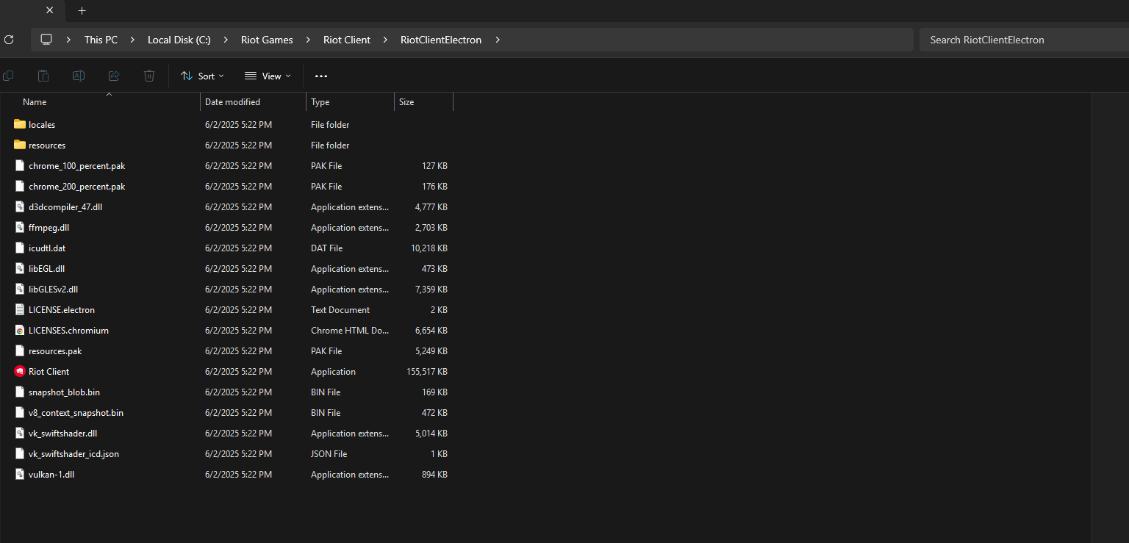Click the refresh icon beside address bar

tap(9, 40)
